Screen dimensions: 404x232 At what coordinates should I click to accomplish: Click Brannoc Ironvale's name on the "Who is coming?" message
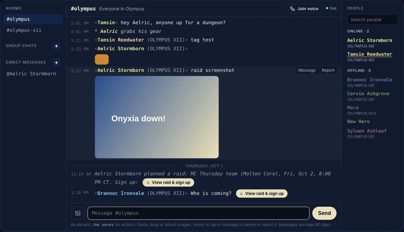pyautogui.click(x=121, y=193)
